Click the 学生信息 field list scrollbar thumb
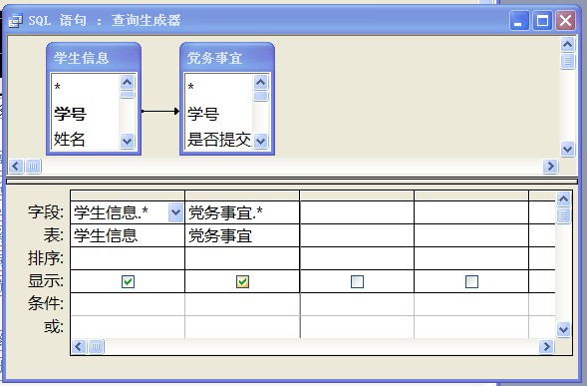587x386 pixels. [128, 94]
